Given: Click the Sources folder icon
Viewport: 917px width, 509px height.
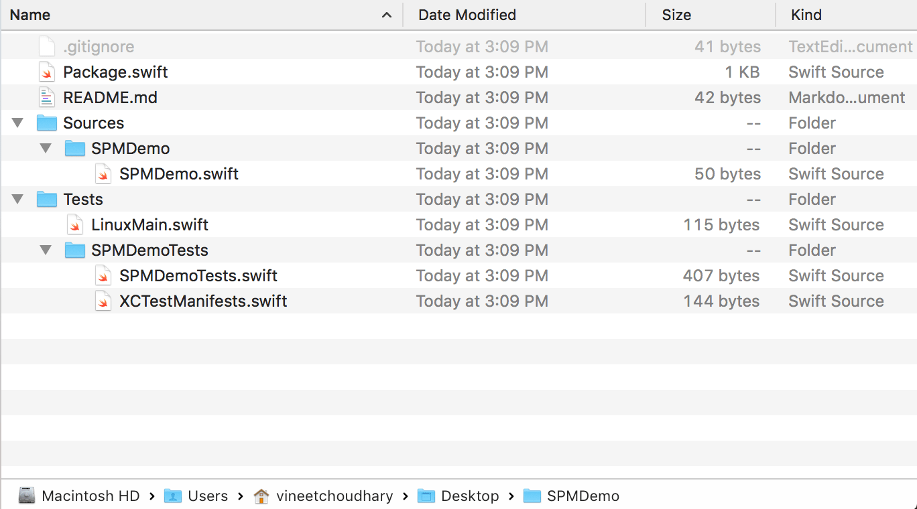Looking at the screenshot, I should [46, 123].
